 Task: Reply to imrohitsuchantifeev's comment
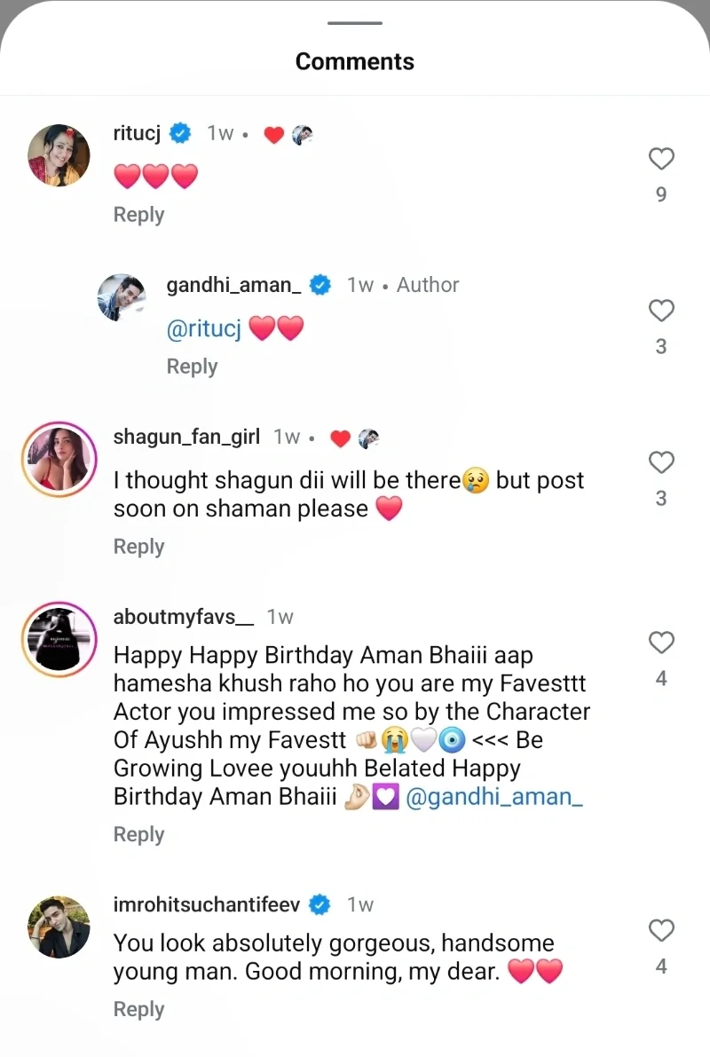click(x=138, y=1009)
